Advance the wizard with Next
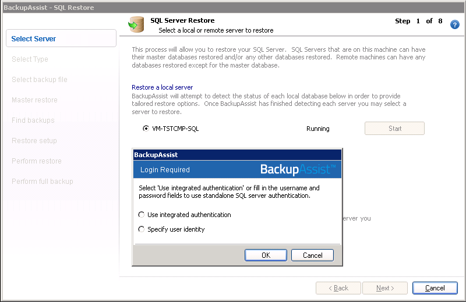This screenshot has width=466, height=302. coord(385,288)
